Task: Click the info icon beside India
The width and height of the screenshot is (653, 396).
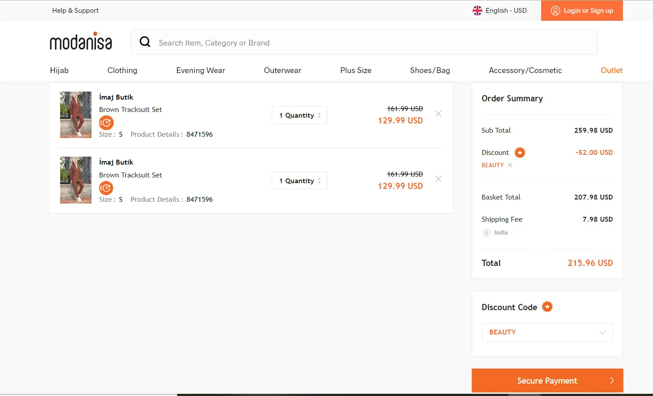Action: [486, 233]
